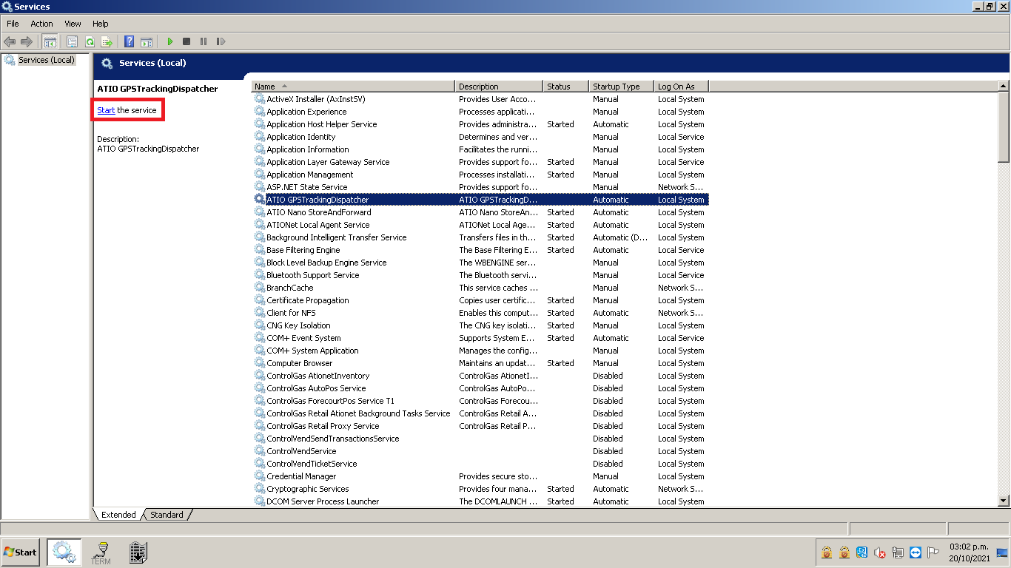Open the third pinned taskbar application
The image size is (1011, 568).
[x=138, y=552]
